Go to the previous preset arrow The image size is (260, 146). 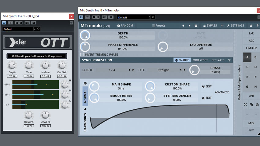coord(183,26)
